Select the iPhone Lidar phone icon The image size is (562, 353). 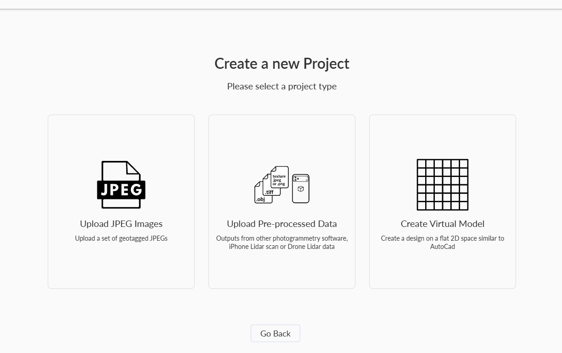pos(301,188)
